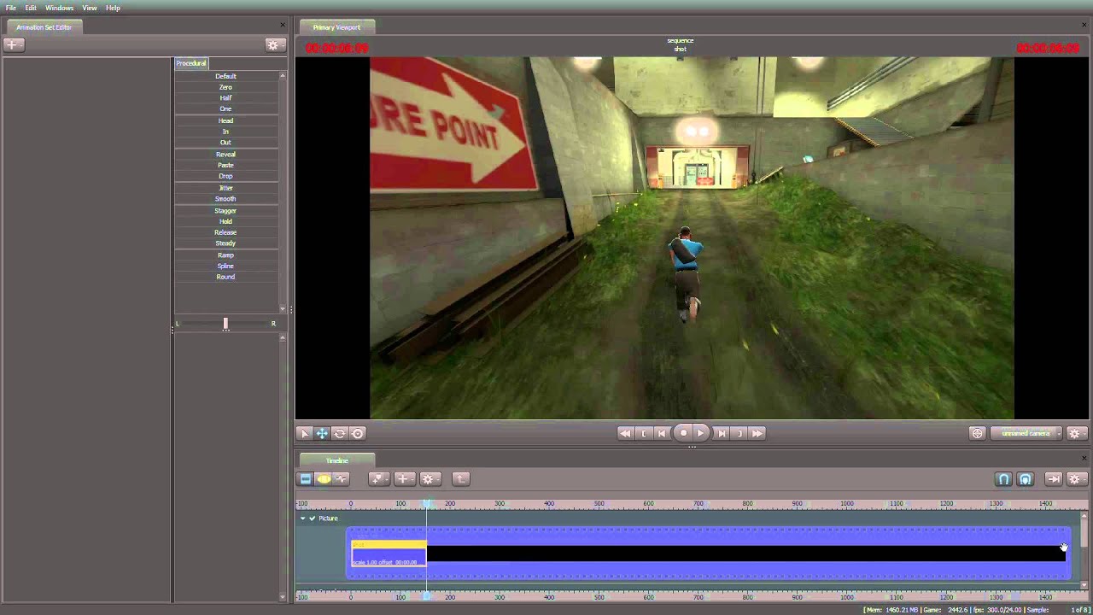Switch timeline to Motion Editor mode

(324, 479)
